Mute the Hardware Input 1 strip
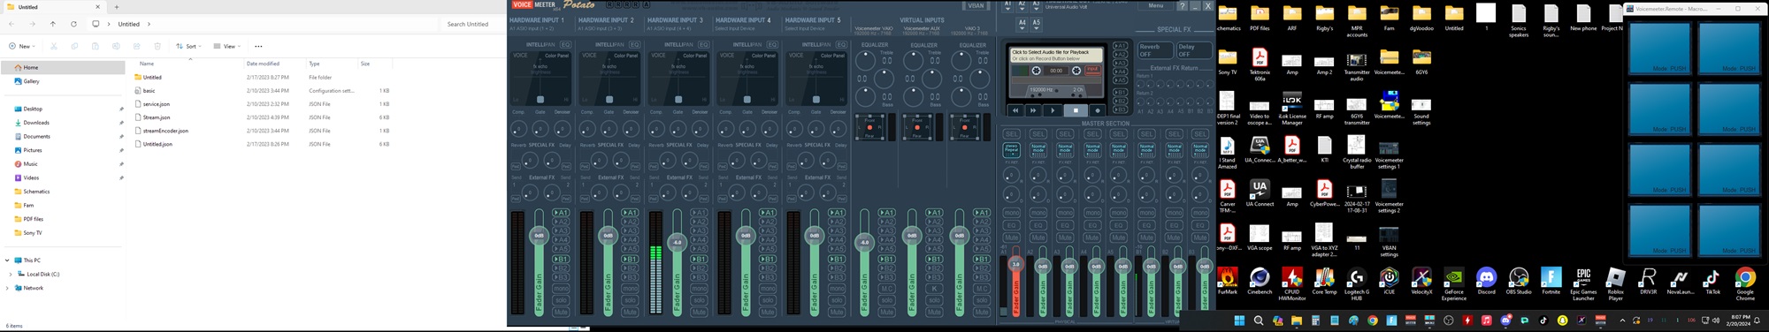The image size is (1769, 332). coord(561,312)
